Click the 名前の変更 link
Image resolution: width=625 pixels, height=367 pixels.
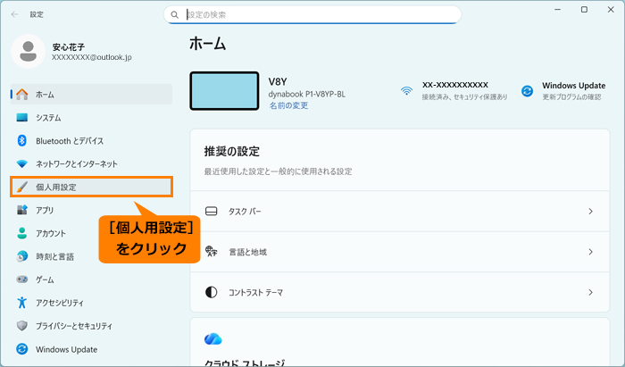click(x=288, y=105)
